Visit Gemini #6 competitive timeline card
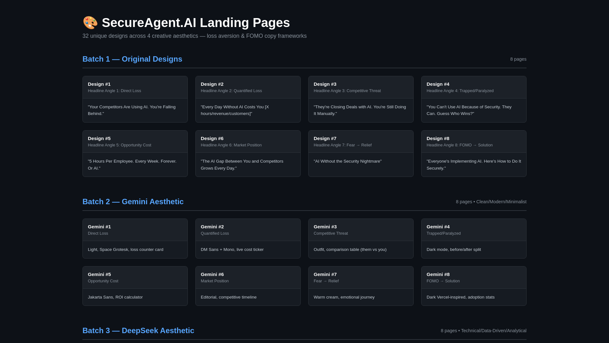The image size is (609, 343). (x=248, y=286)
